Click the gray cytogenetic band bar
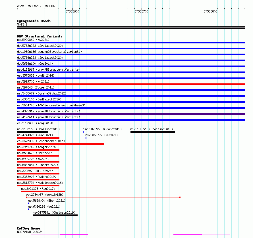This screenshot has width=253, height=238. pyautogui.click(x=131, y=28)
